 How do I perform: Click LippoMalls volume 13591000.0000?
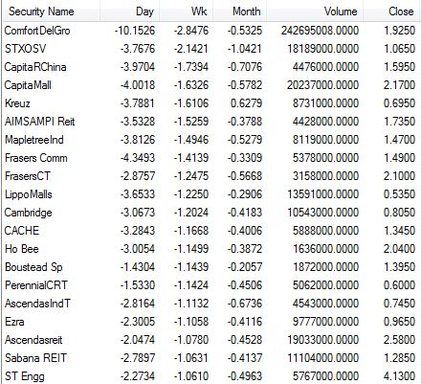(323, 194)
